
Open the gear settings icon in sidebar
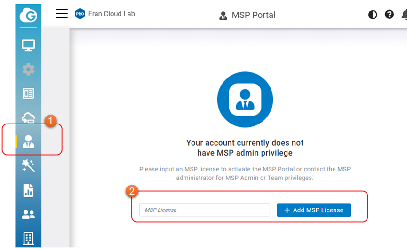coord(28,70)
